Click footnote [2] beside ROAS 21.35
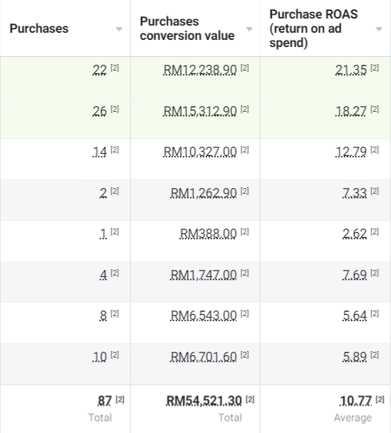The height and width of the screenshot is (433, 391). coord(375,68)
